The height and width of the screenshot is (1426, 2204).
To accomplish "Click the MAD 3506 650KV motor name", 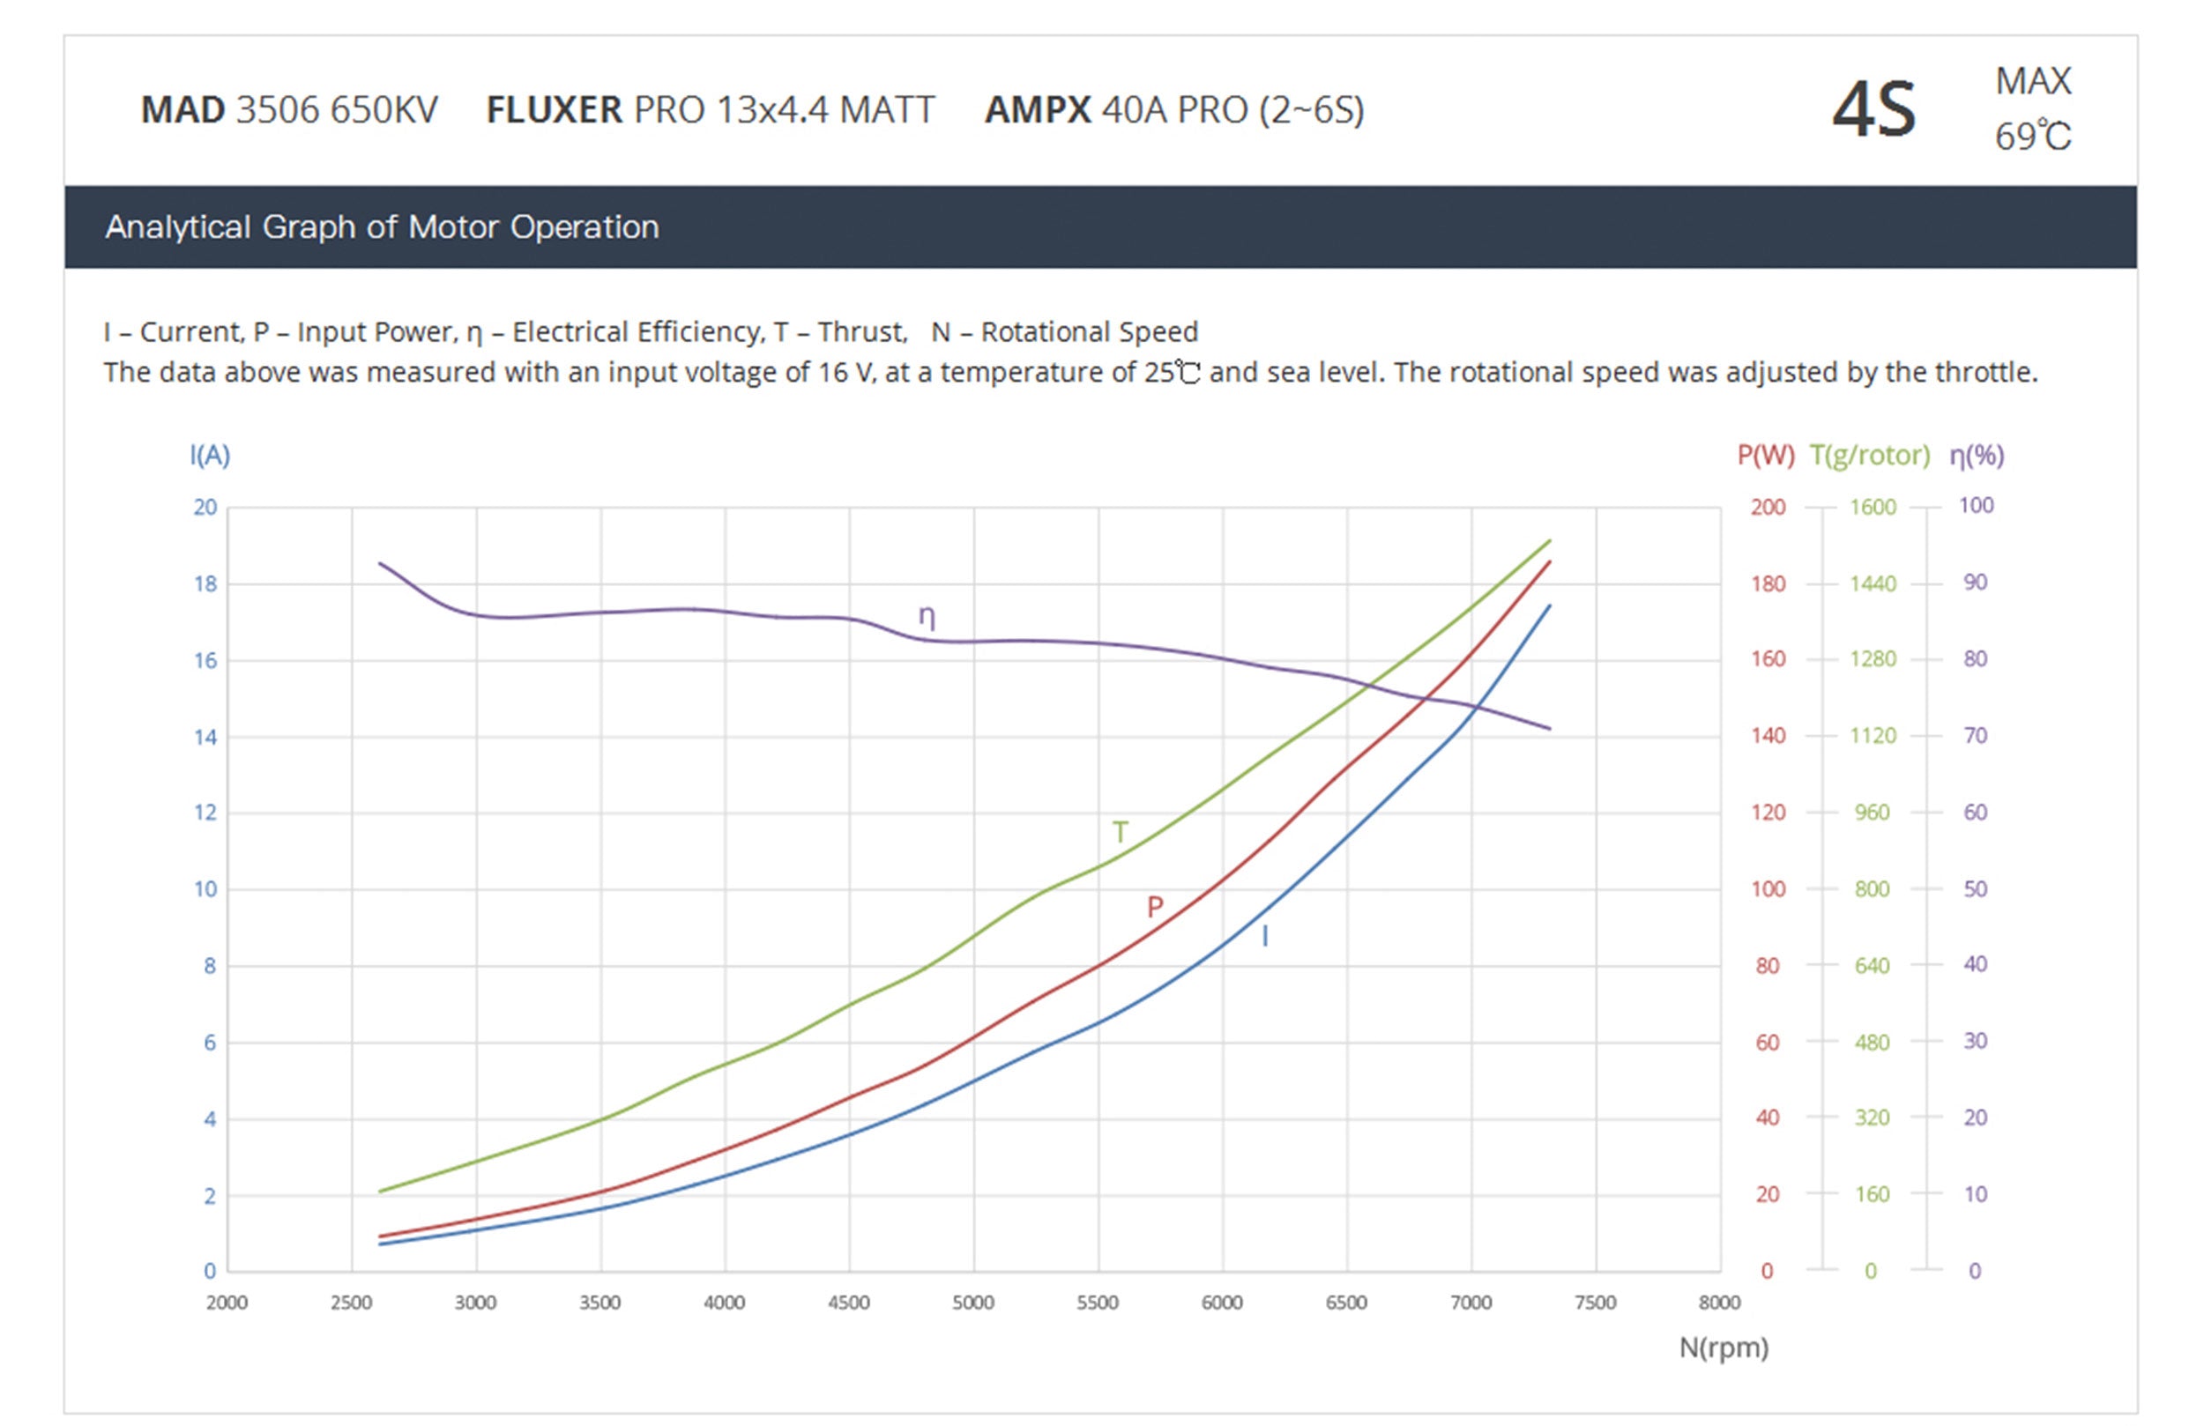I will [289, 110].
